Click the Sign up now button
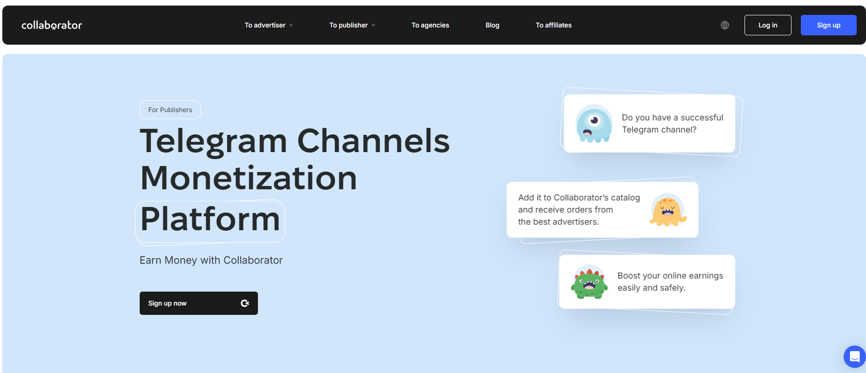The height and width of the screenshot is (373, 866). point(199,303)
